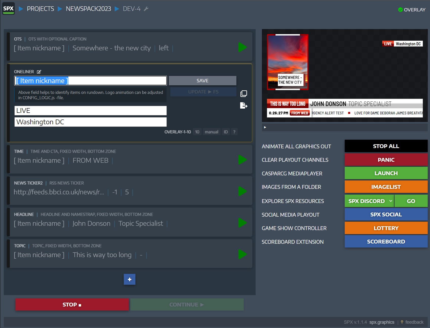Play the NEWS TICKER2 item
The image size is (430, 328).
click(242, 191)
